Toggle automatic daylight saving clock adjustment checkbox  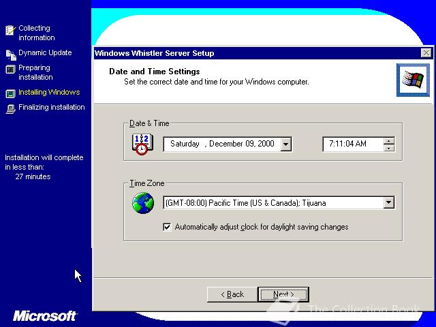(x=167, y=227)
